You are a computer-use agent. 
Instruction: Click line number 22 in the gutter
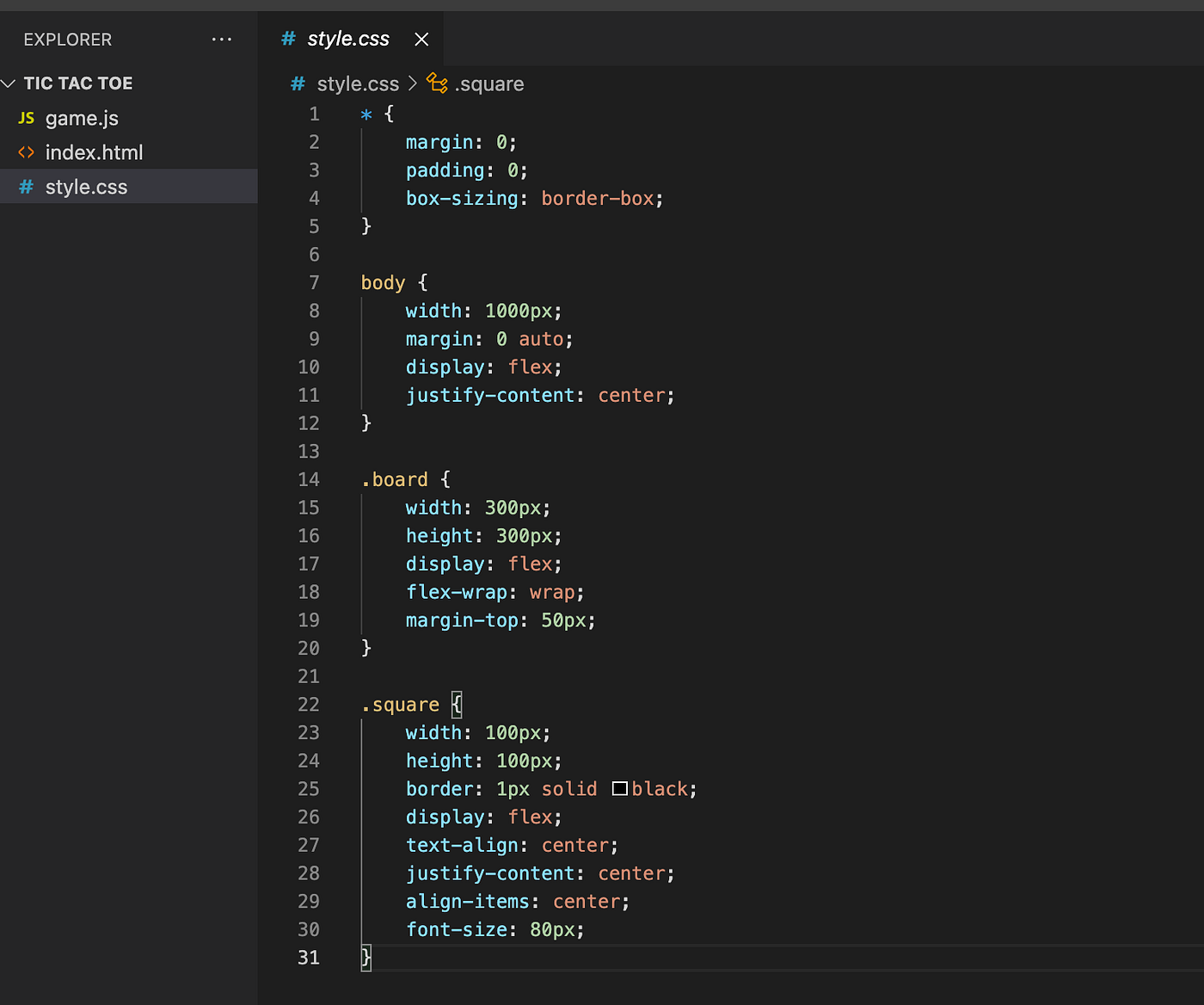[309, 704]
